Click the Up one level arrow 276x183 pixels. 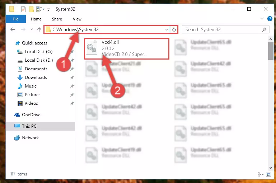tap(39, 29)
